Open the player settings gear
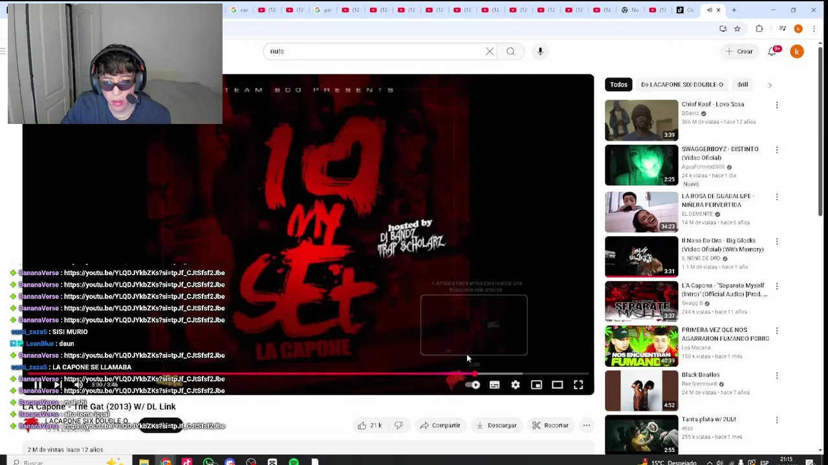828x465 pixels. (x=516, y=385)
